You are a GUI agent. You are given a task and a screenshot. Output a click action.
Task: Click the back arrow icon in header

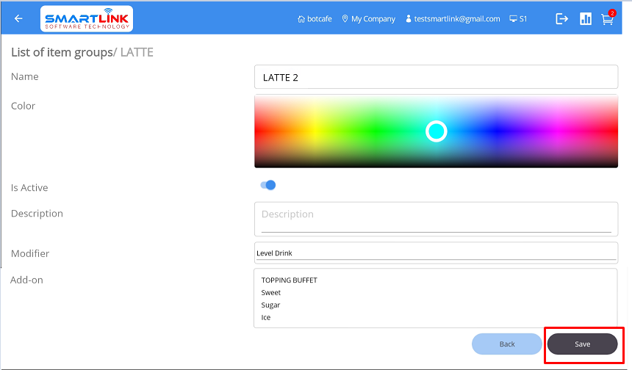18,19
